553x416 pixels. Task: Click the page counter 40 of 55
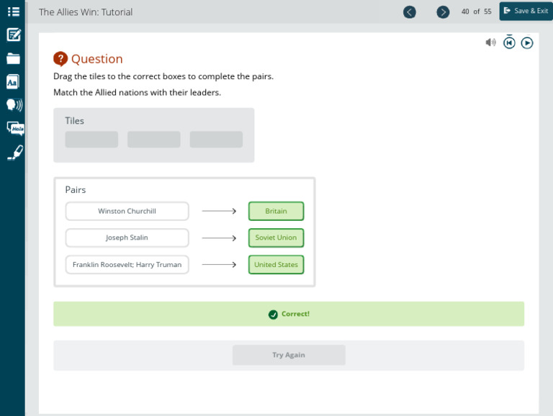coord(476,12)
